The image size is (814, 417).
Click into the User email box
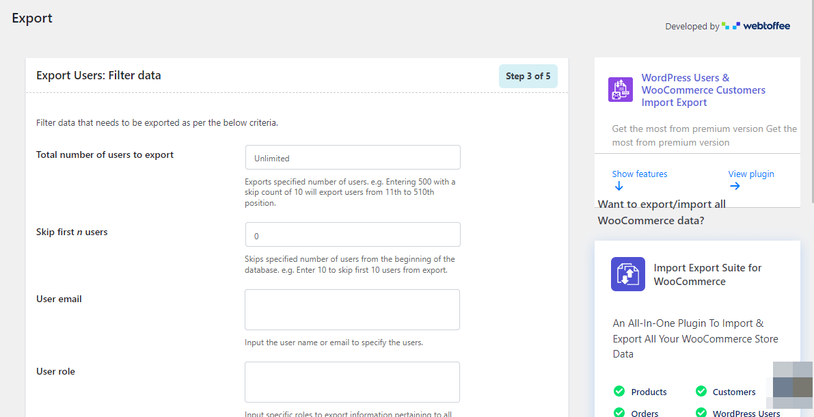coord(353,310)
